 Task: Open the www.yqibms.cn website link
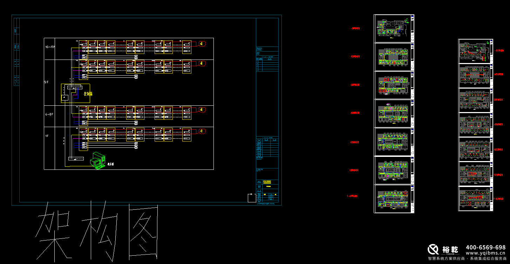click(485, 253)
